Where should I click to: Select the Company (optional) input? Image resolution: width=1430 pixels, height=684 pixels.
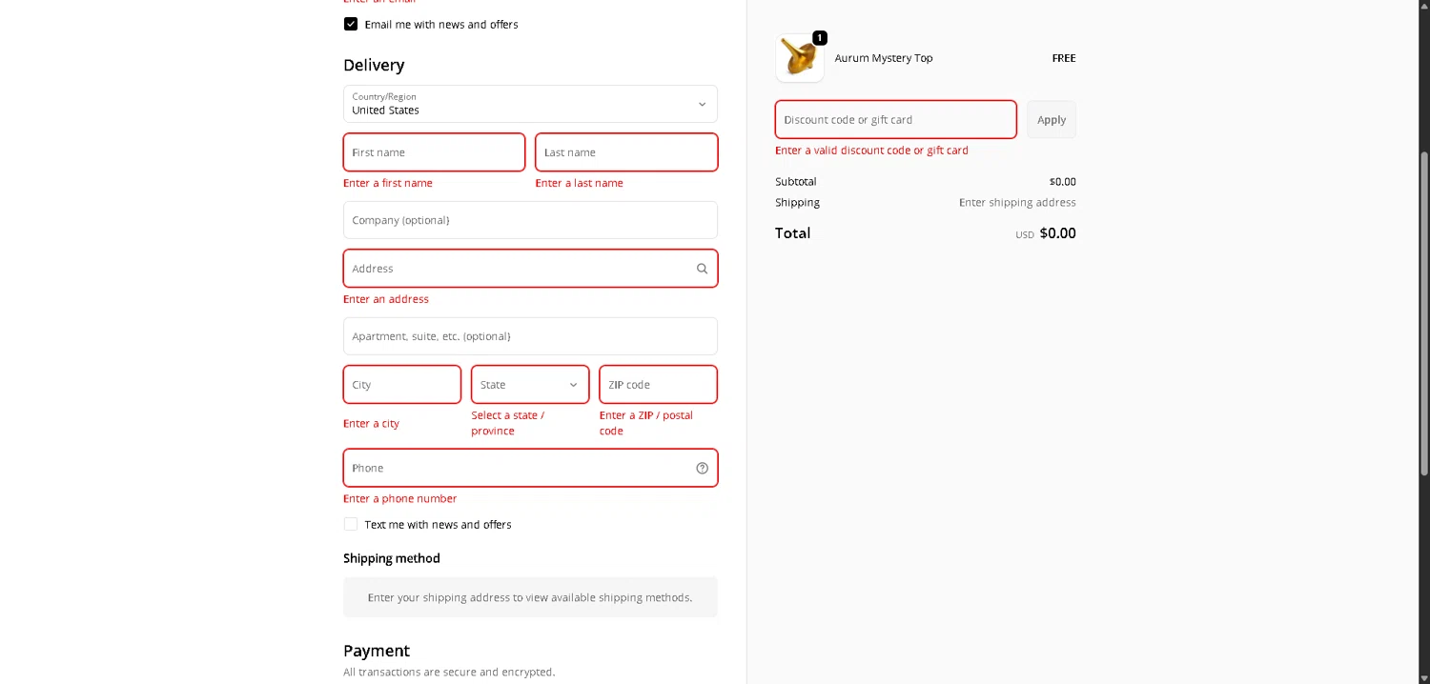(x=530, y=220)
